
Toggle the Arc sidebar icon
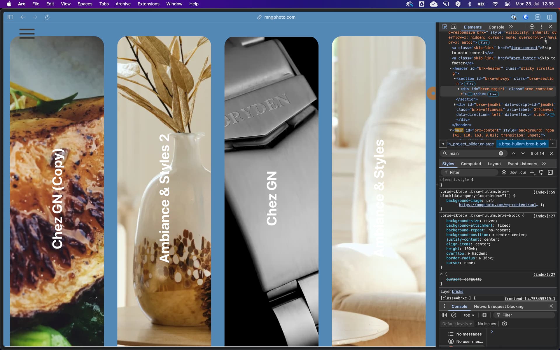click(10, 17)
